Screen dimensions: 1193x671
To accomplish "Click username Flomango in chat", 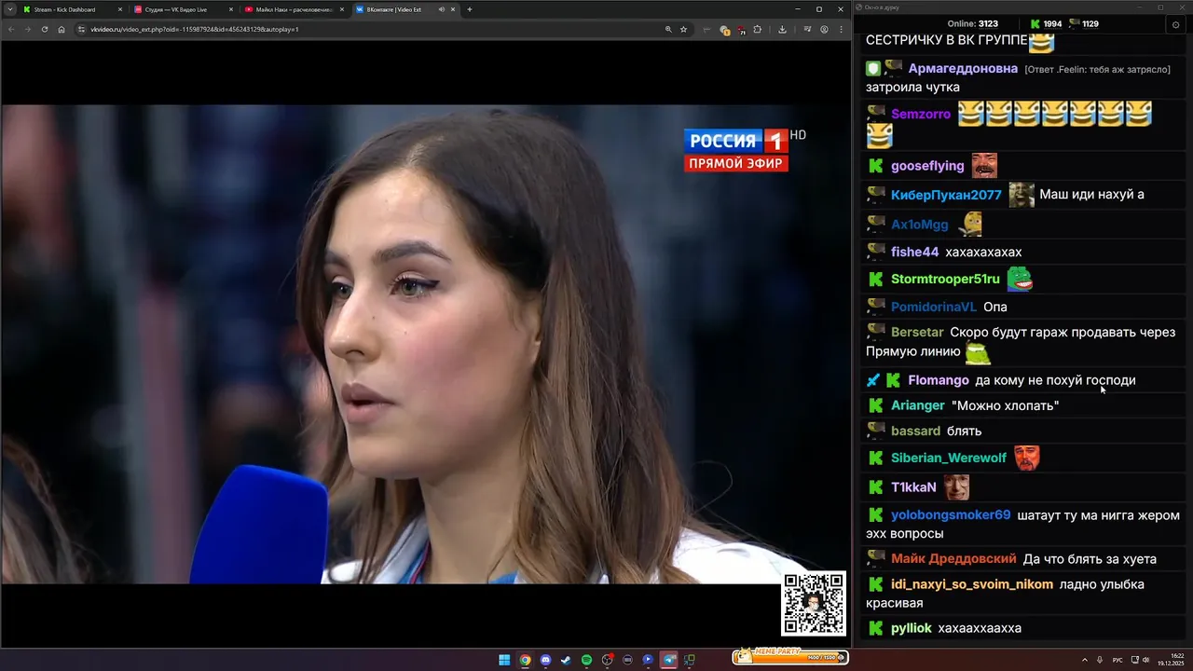I will pos(939,380).
